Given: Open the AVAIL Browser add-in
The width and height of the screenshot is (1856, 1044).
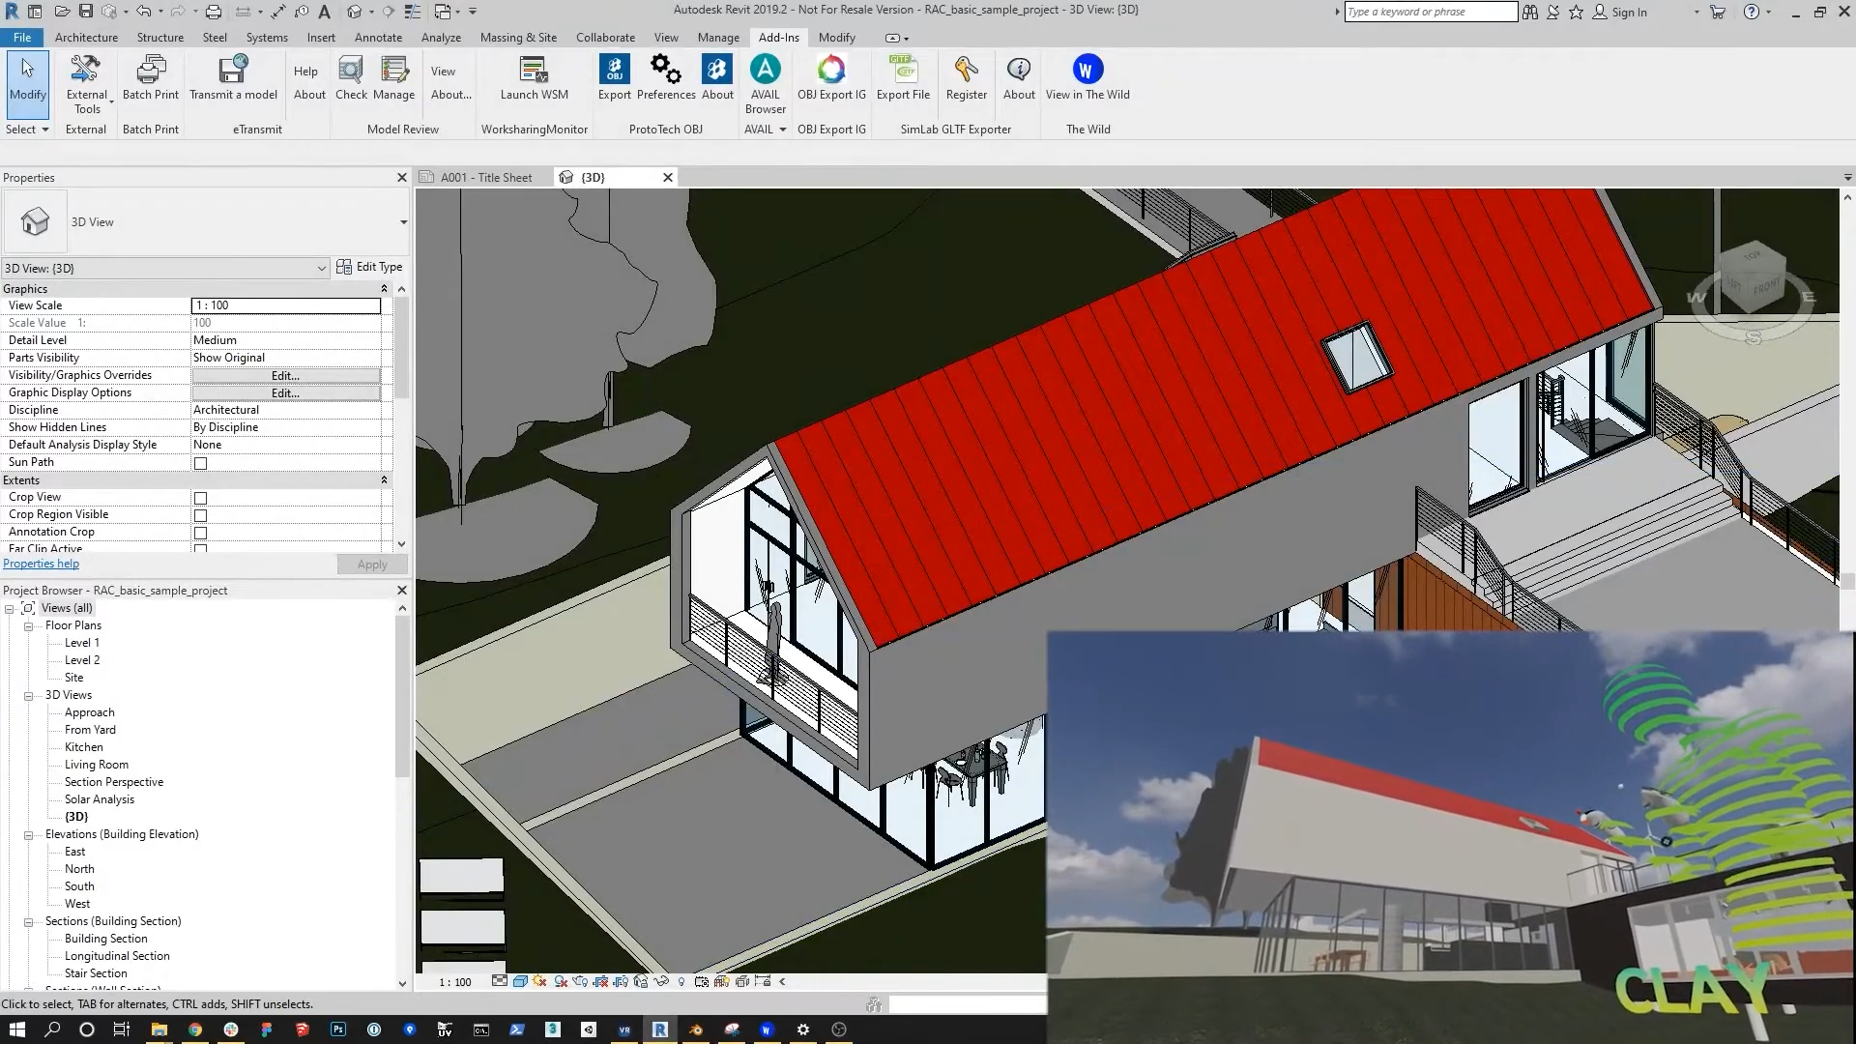Looking at the screenshot, I should [765, 71].
